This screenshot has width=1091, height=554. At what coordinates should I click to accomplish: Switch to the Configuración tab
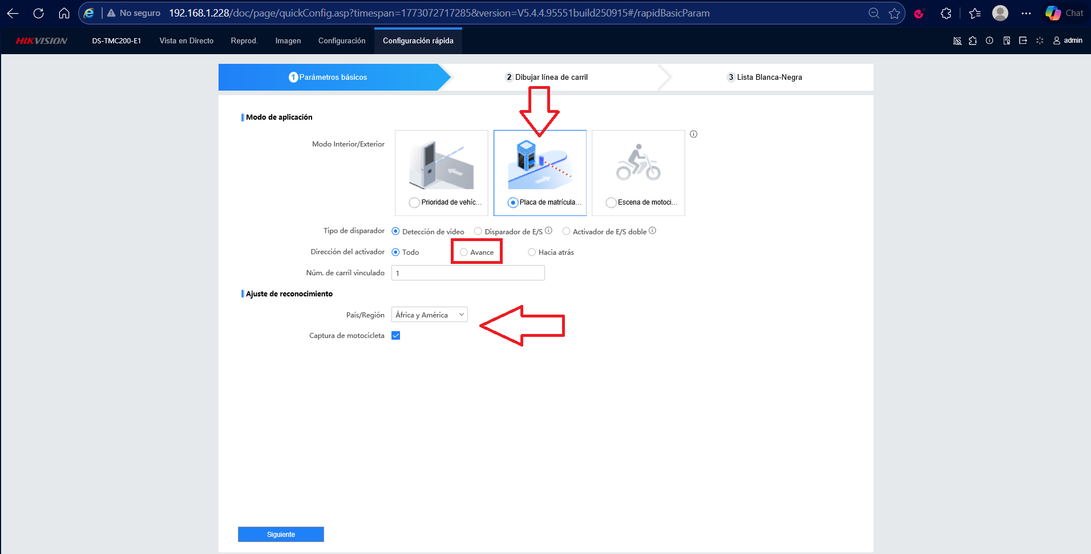pos(342,40)
